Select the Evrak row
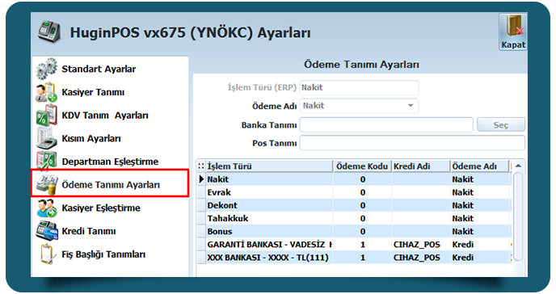 (354, 192)
